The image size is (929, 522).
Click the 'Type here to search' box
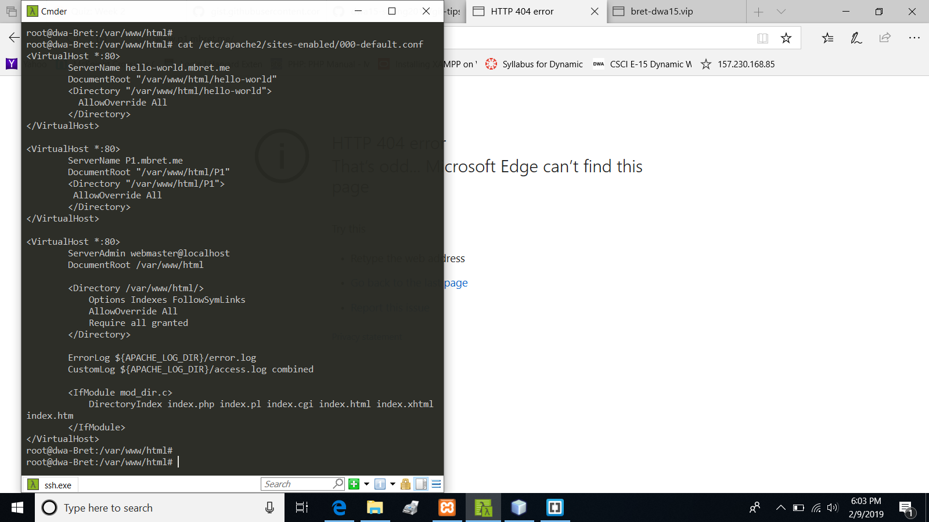click(x=160, y=508)
